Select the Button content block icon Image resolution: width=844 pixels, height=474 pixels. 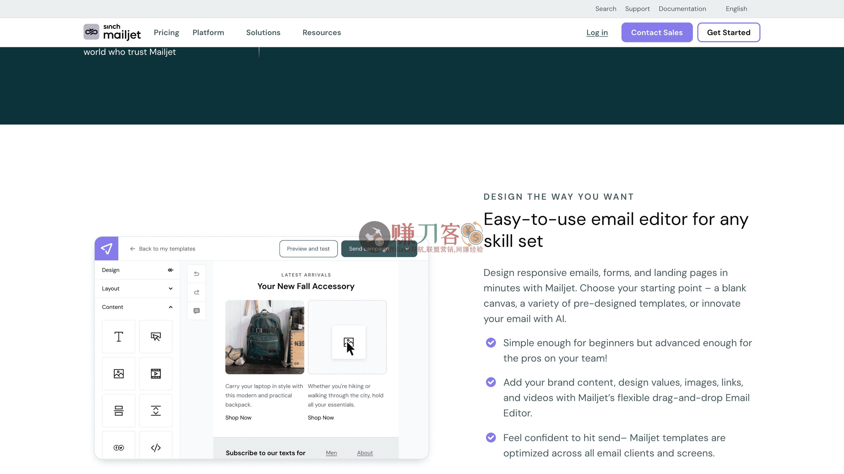156,337
